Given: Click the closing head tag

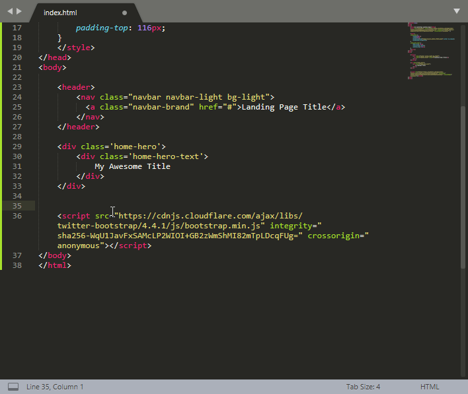Looking at the screenshot, I should tap(55, 57).
